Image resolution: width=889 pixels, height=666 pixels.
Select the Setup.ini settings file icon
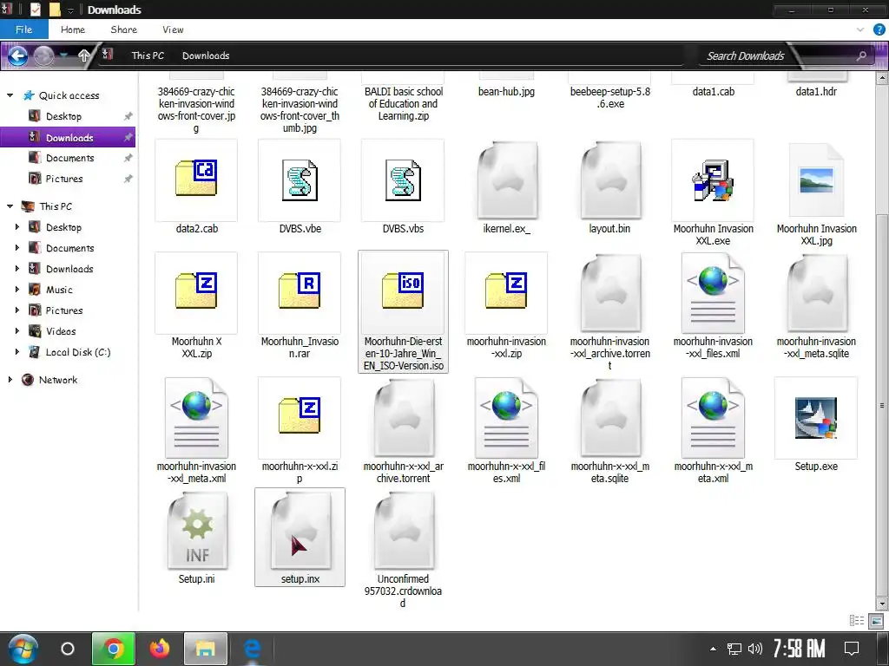point(197,532)
